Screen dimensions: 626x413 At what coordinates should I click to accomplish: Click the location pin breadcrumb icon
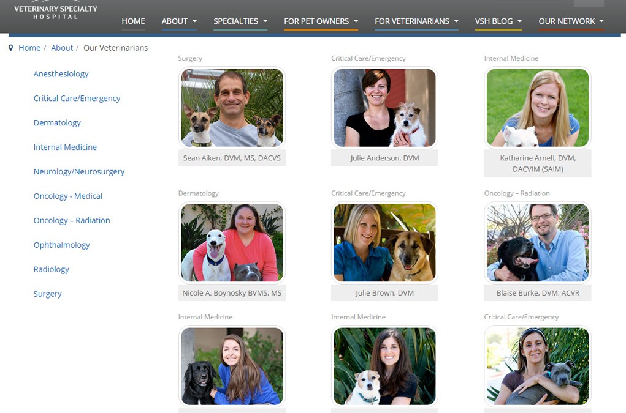[11, 48]
